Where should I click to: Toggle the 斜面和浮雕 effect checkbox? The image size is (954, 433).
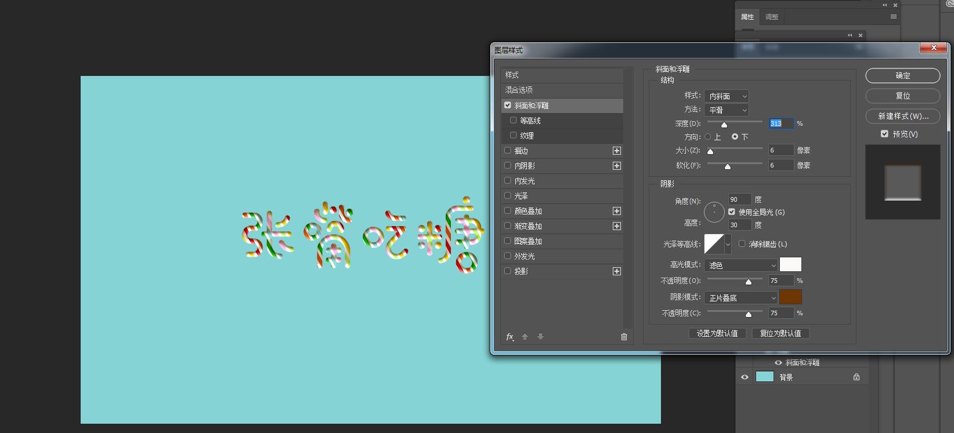coord(508,105)
